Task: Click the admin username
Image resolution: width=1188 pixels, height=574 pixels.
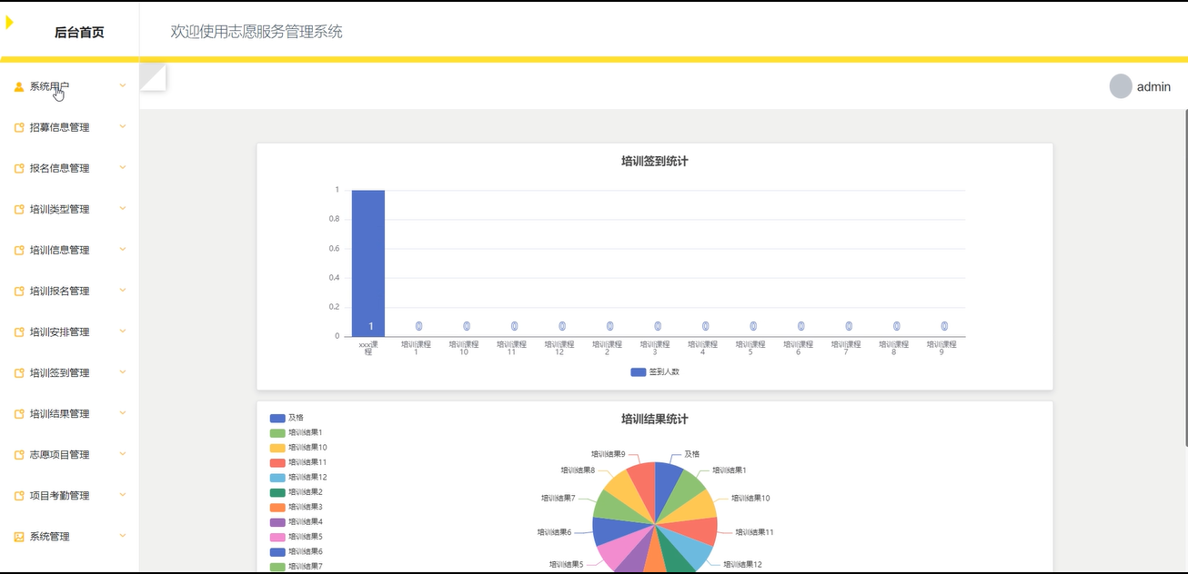Action: (x=1153, y=87)
